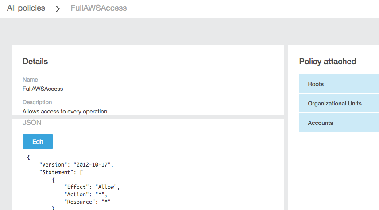The image size is (379, 210).
Task: Click the Action line in the JSON
Action: pos(85,194)
